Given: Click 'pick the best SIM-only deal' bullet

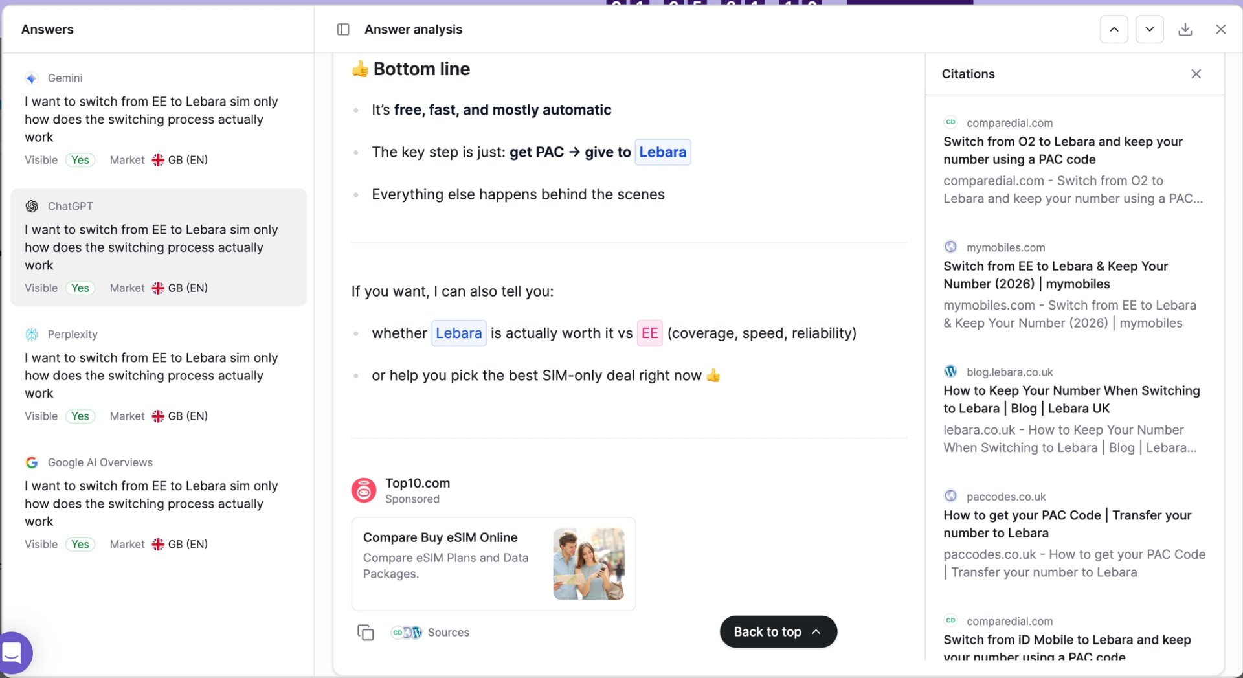Looking at the screenshot, I should (x=546, y=376).
